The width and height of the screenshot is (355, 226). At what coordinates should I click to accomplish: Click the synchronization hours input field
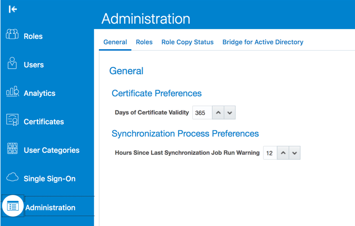(x=269, y=153)
